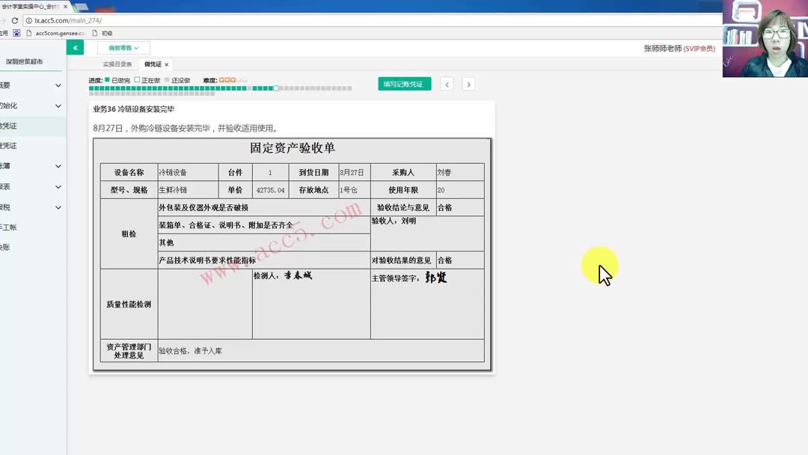
Task: Click the previous business arrow icon
Action: (x=447, y=84)
